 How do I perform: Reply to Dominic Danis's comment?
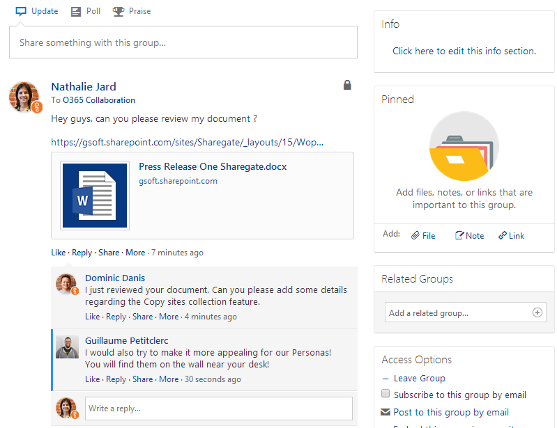coord(116,317)
